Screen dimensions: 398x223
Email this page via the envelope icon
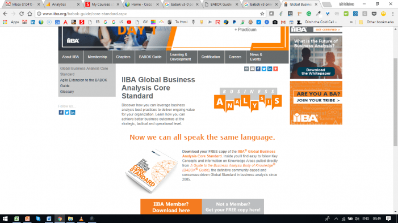[x=252, y=69]
